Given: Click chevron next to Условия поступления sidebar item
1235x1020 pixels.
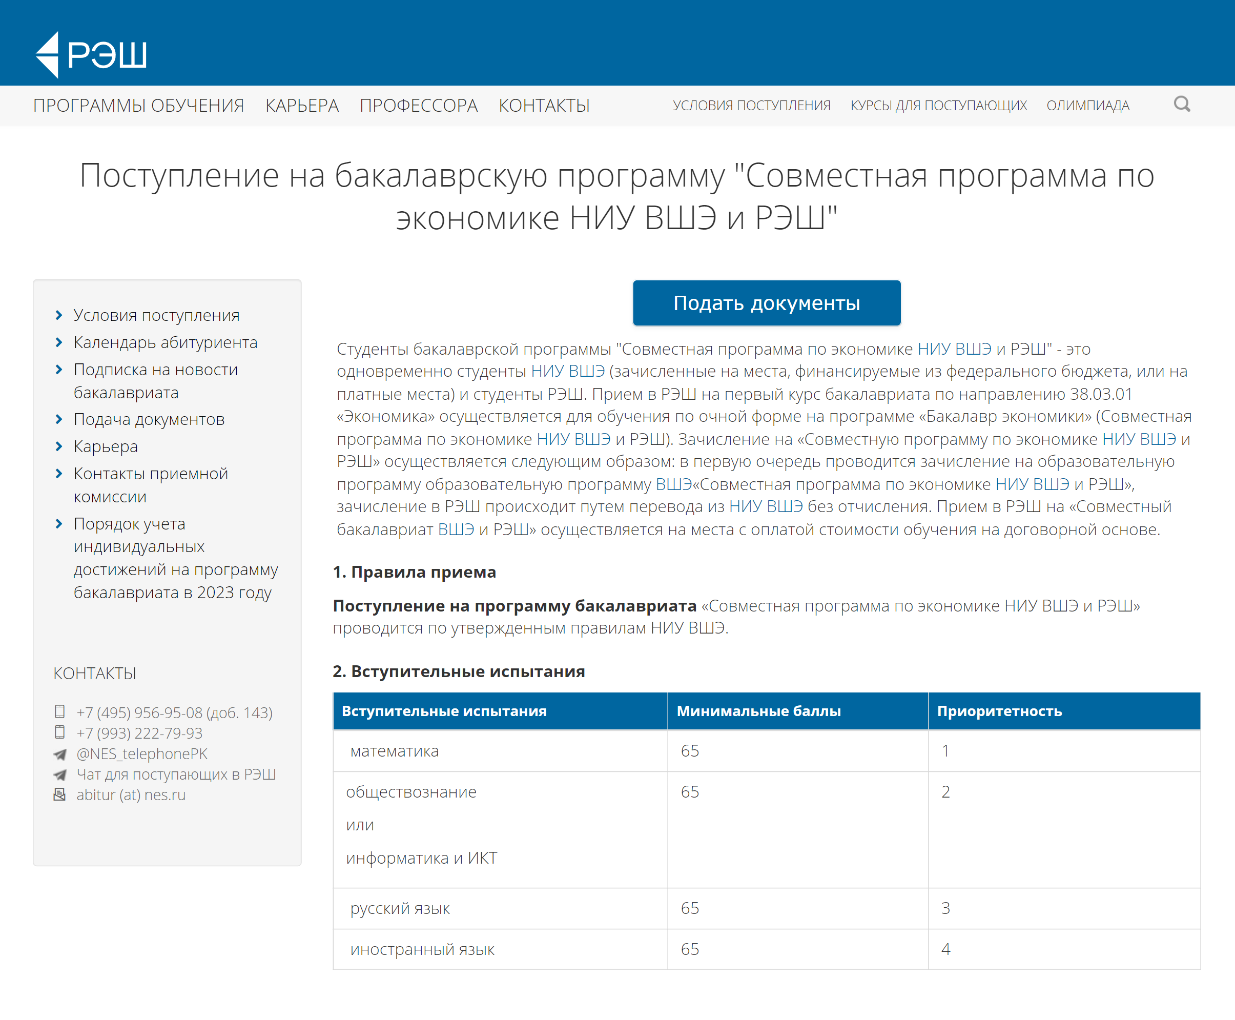Looking at the screenshot, I should pos(59,315).
